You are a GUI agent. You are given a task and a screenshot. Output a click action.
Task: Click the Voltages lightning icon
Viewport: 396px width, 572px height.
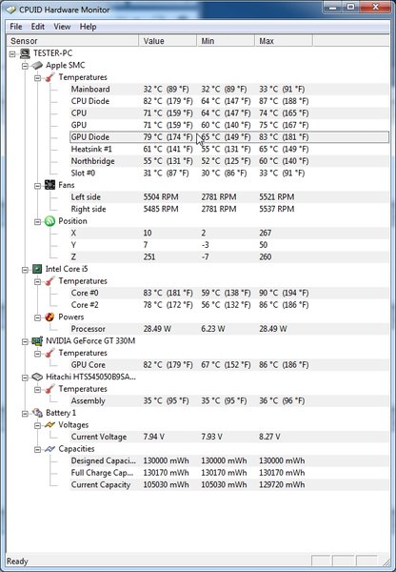(49, 425)
